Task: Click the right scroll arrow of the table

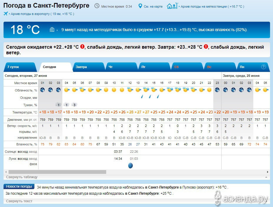Action: point(267,172)
